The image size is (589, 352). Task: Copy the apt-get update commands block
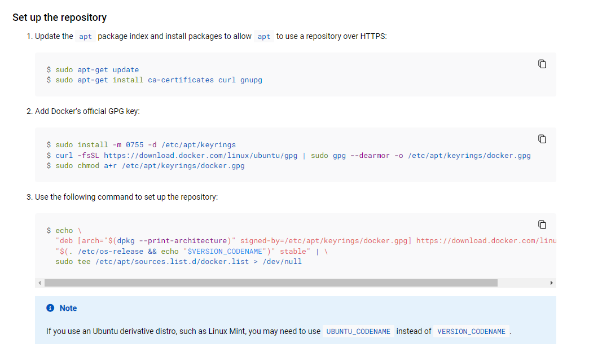click(x=542, y=64)
